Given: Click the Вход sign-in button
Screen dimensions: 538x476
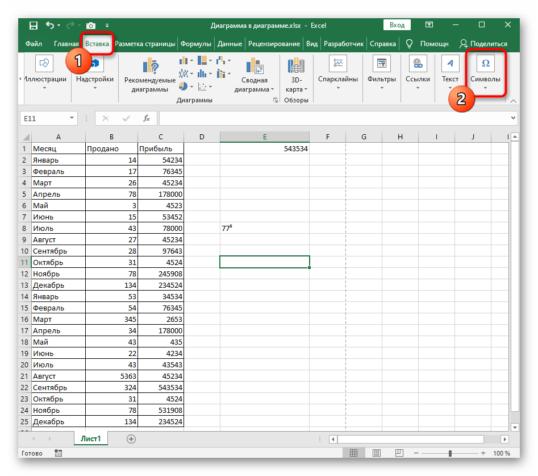Looking at the screenshot, I should pos(397,25).
